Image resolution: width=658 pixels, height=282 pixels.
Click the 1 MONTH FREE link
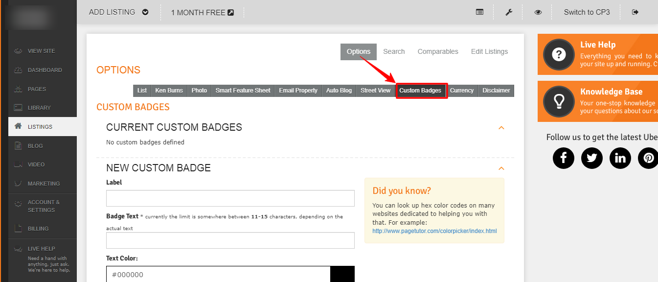pos(203,12)
